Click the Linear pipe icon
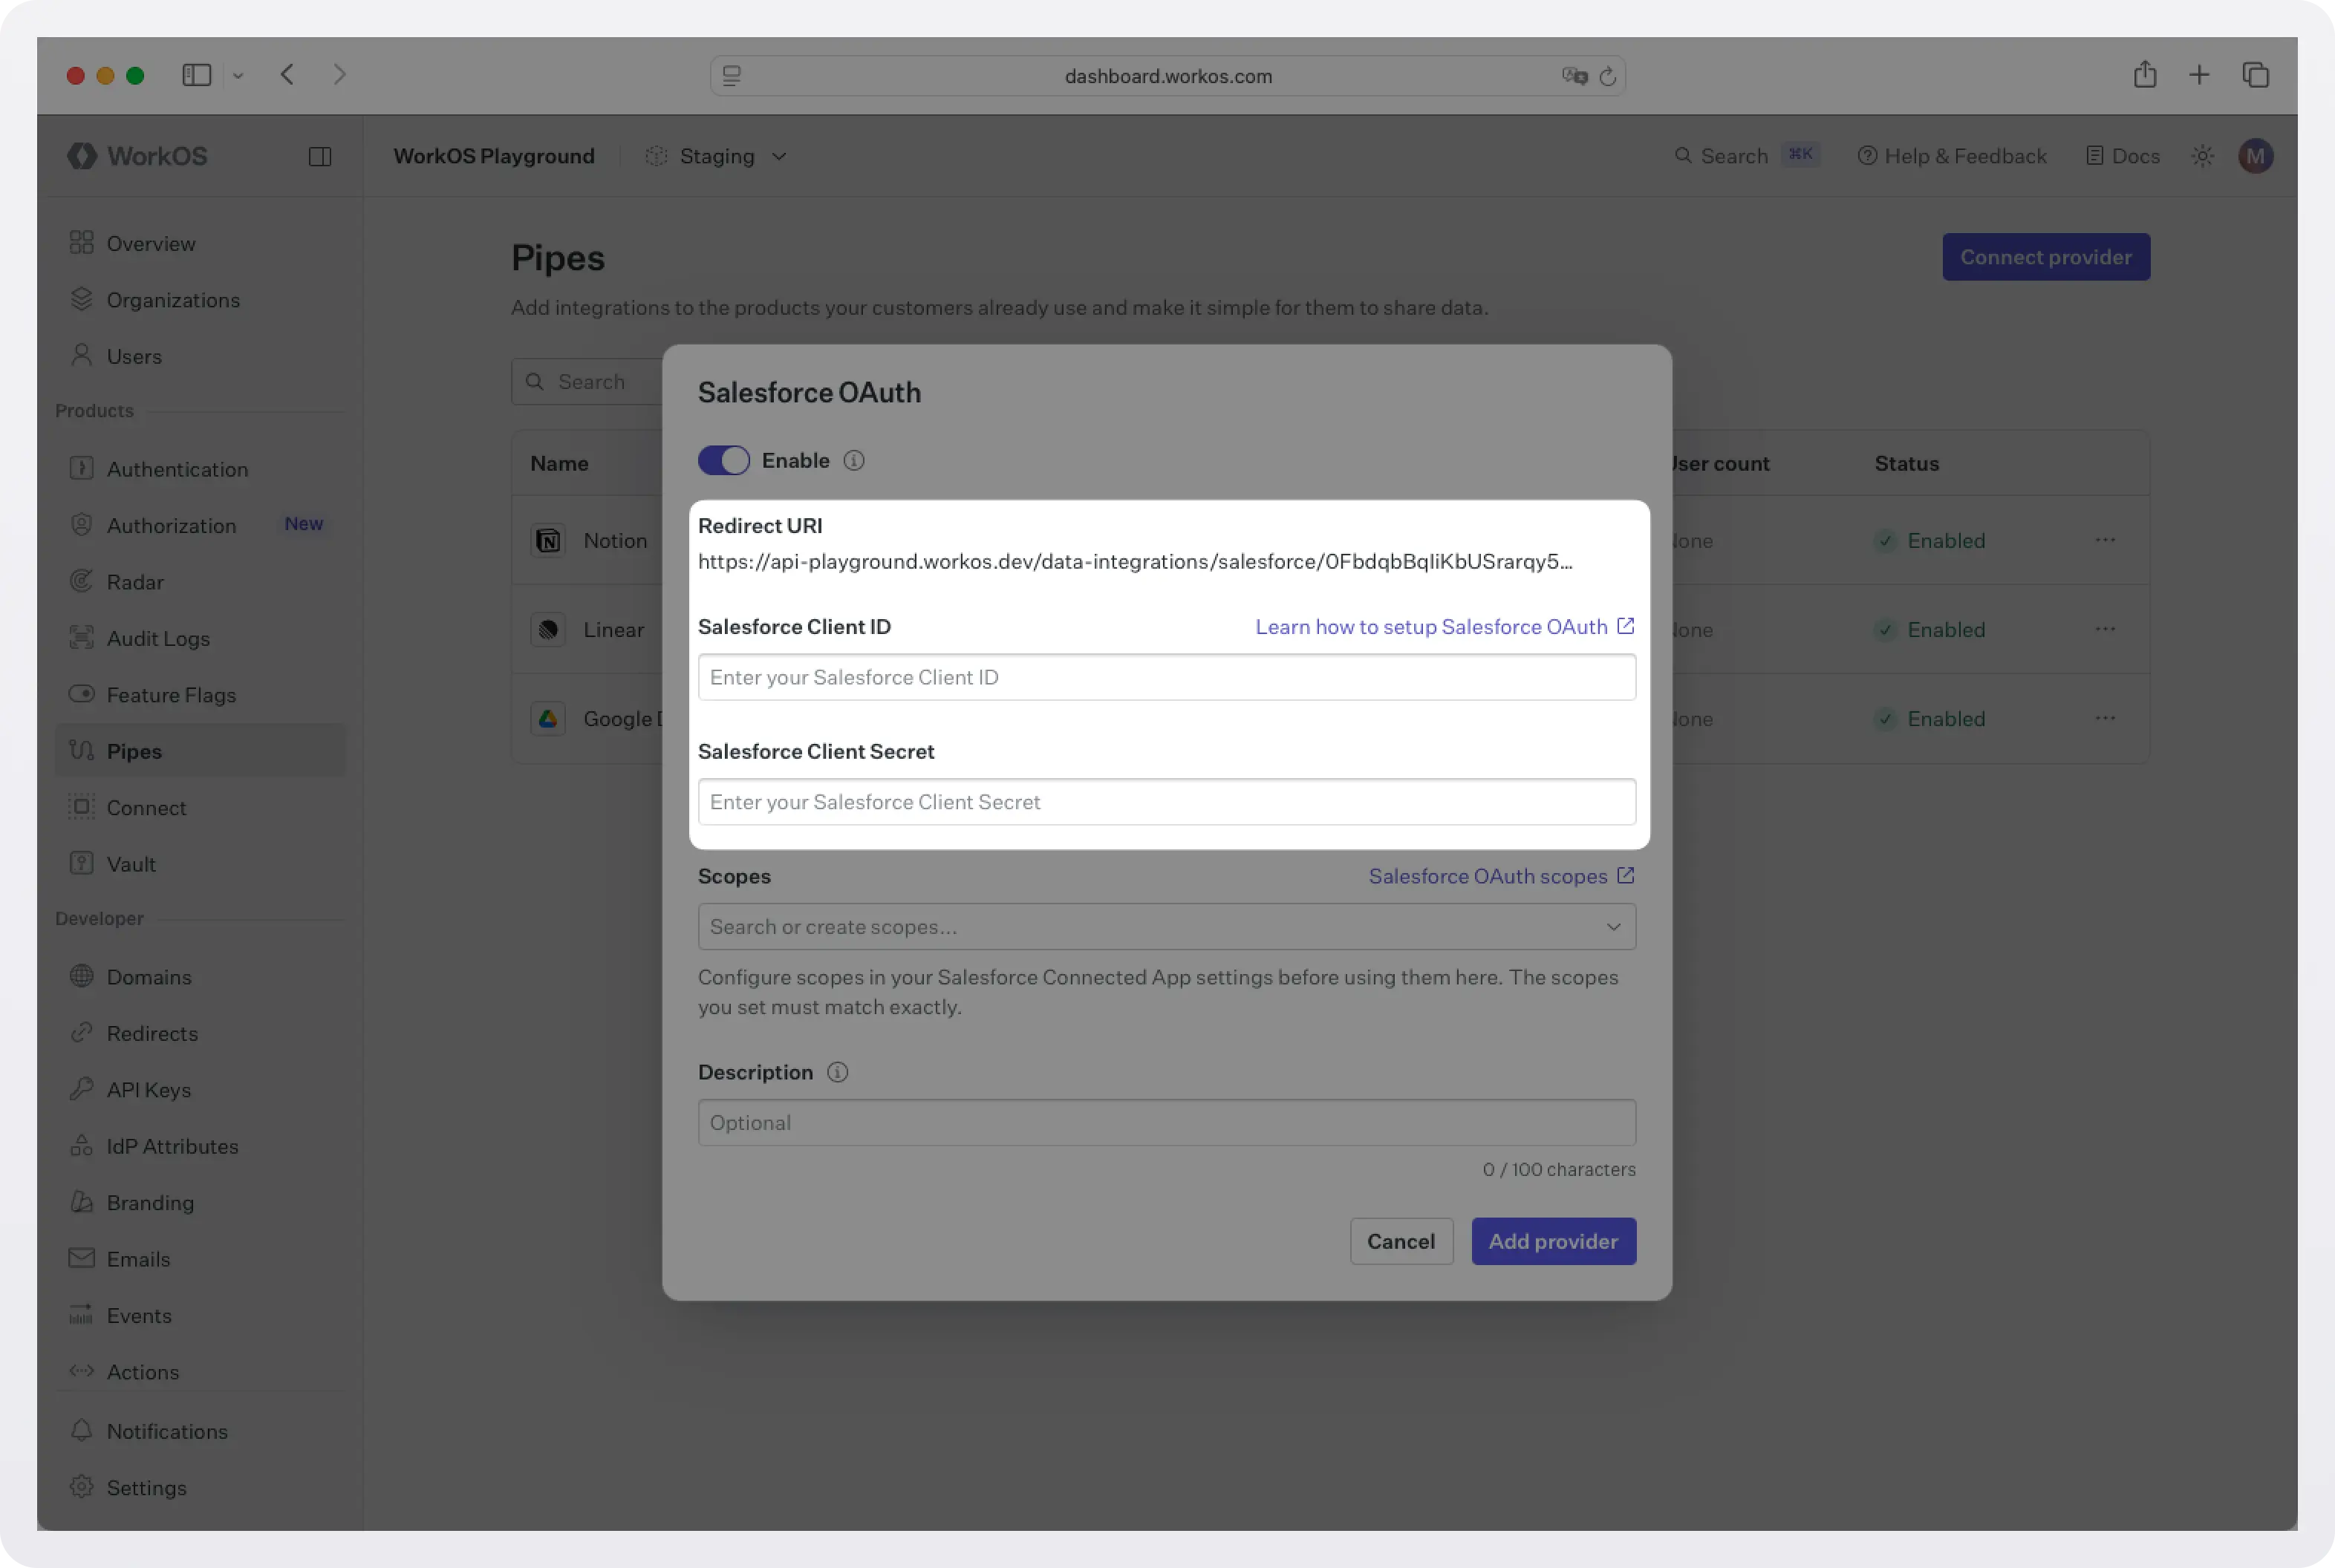This screenshot has height=1568, width=2335. pos(548,629)
